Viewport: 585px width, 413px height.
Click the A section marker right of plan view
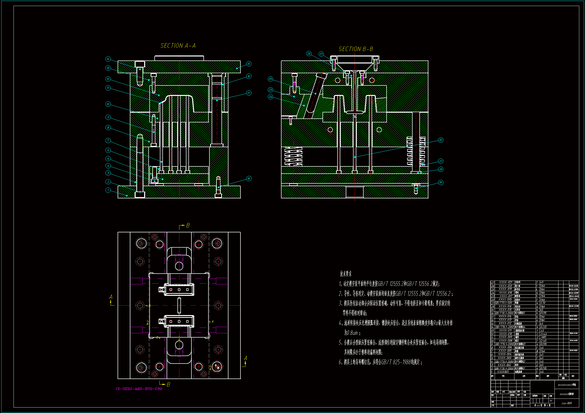(x=245, y=358)
